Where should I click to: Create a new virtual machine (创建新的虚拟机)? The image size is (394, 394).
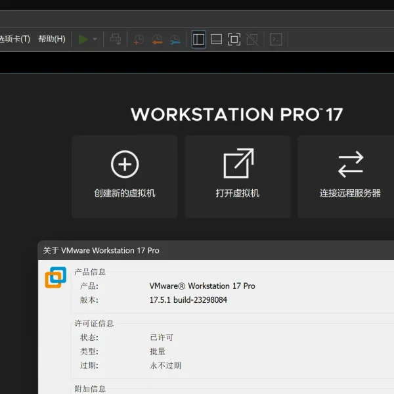tap(125, 177)
